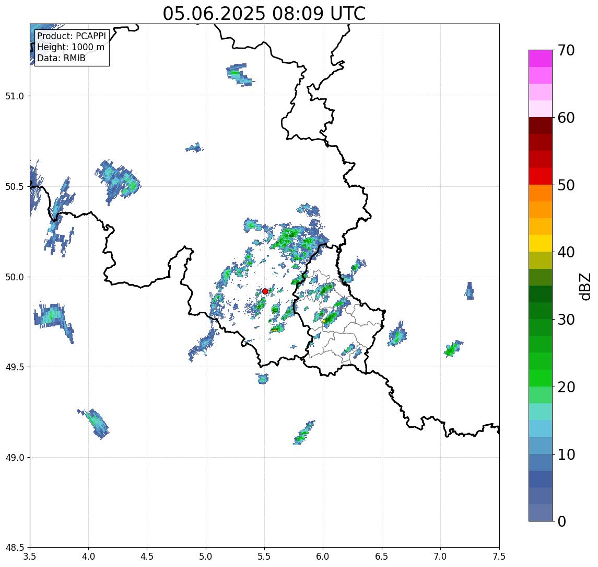This screenshot has width=598, height=567.
Task: Click the longitude axis label '6.5'
Action: click(x=382, y=557)
